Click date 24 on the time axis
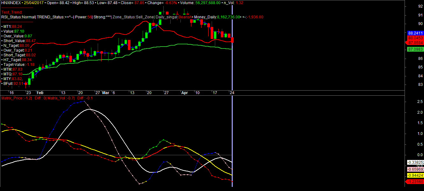Image resolution: width=424 pixels, height=191 pixels. (232, 93)
